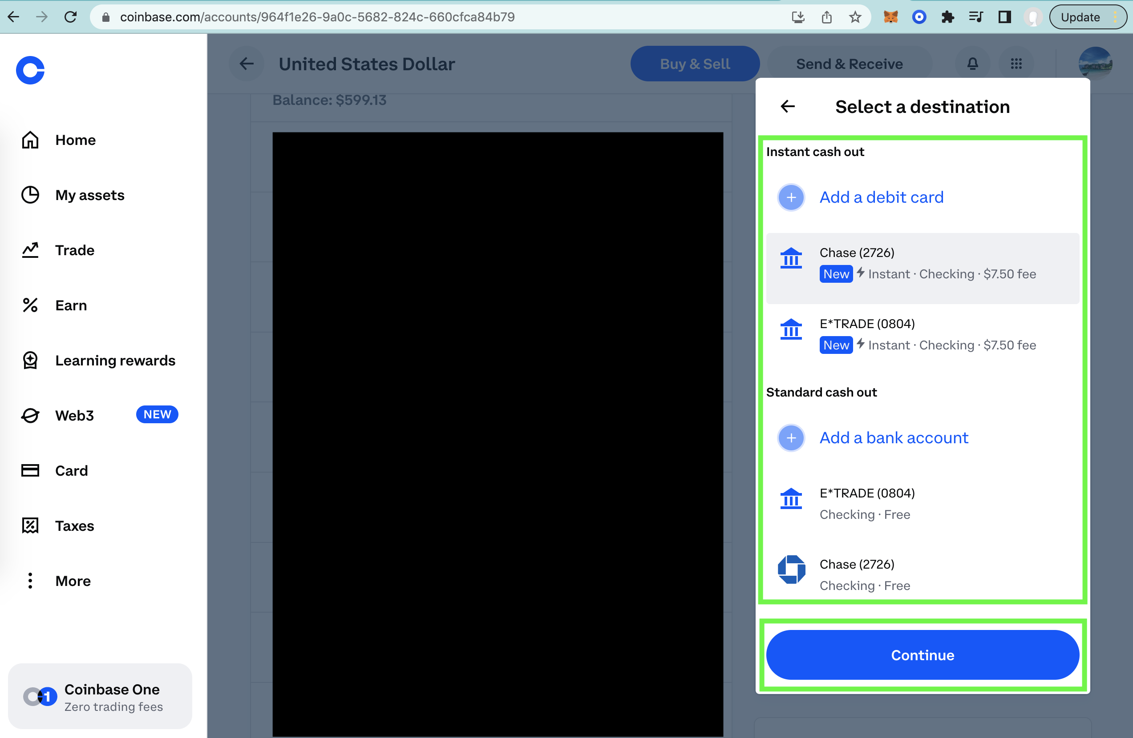Click the Chrome Update button

1087,17
